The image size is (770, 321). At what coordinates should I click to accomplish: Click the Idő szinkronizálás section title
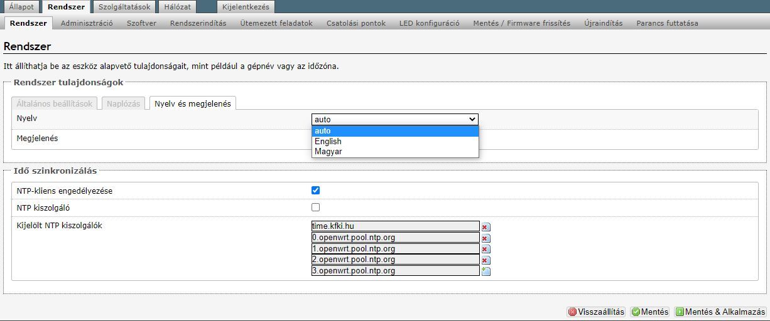pyautogui.click(x=55, y=171)
